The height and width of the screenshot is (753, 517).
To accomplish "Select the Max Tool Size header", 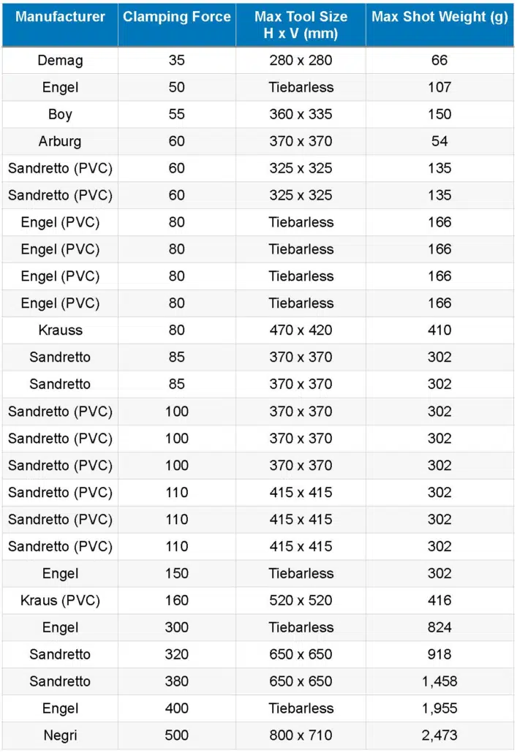I will click(301, 25).
